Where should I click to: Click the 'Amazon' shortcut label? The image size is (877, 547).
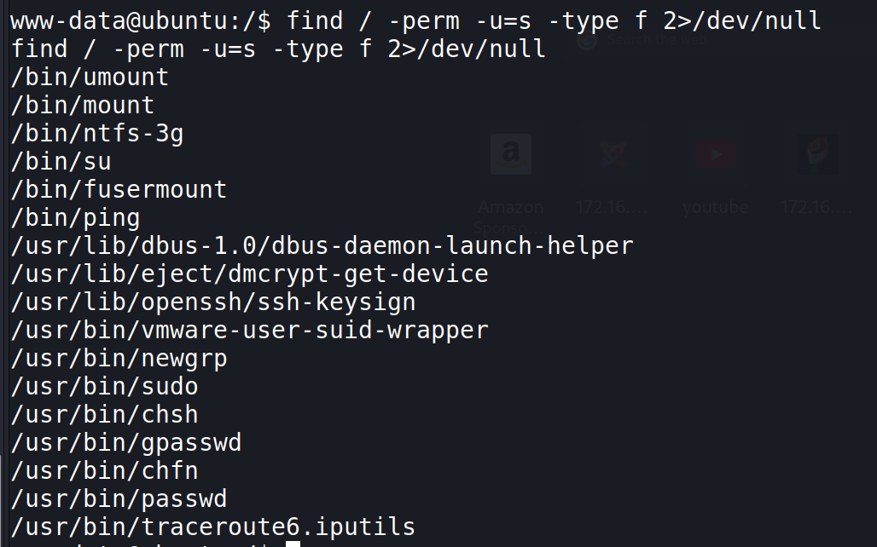pos(511,207)
